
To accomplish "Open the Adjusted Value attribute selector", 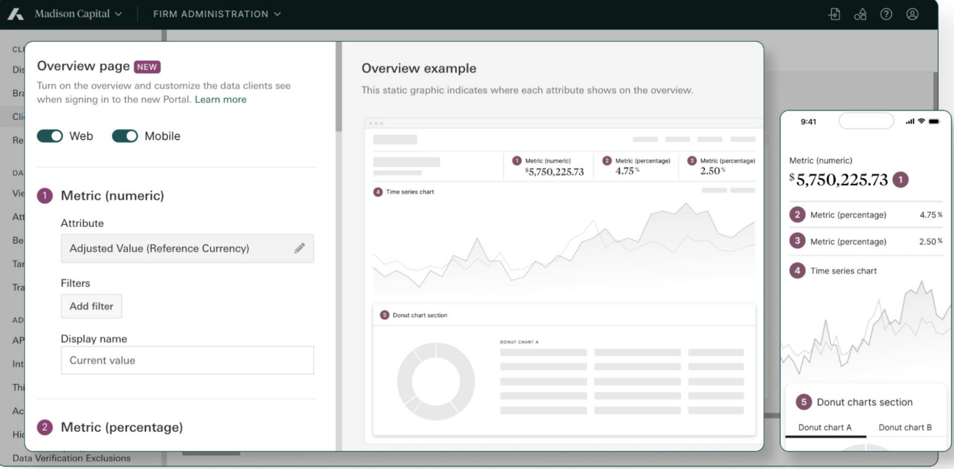I will point(187,248).
